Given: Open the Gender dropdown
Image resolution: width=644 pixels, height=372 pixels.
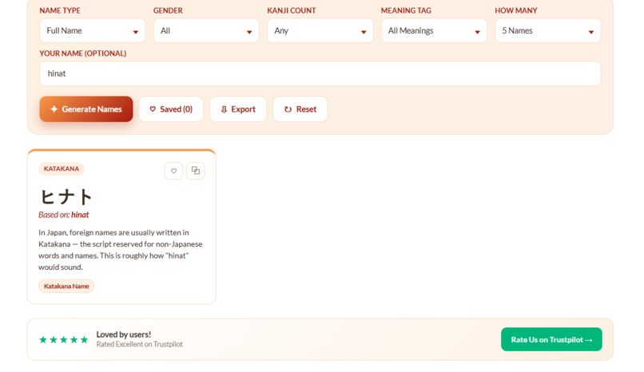Looking at the screenshot, I should point(206,31).
